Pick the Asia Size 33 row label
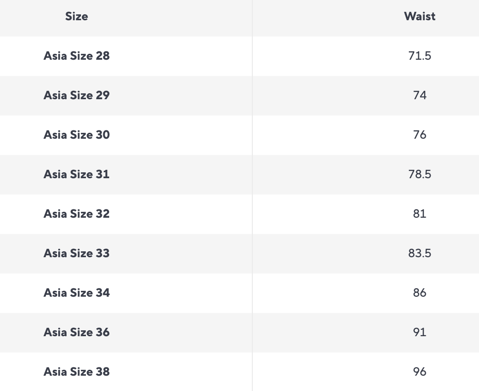479x391 pixels. point(77,253)
